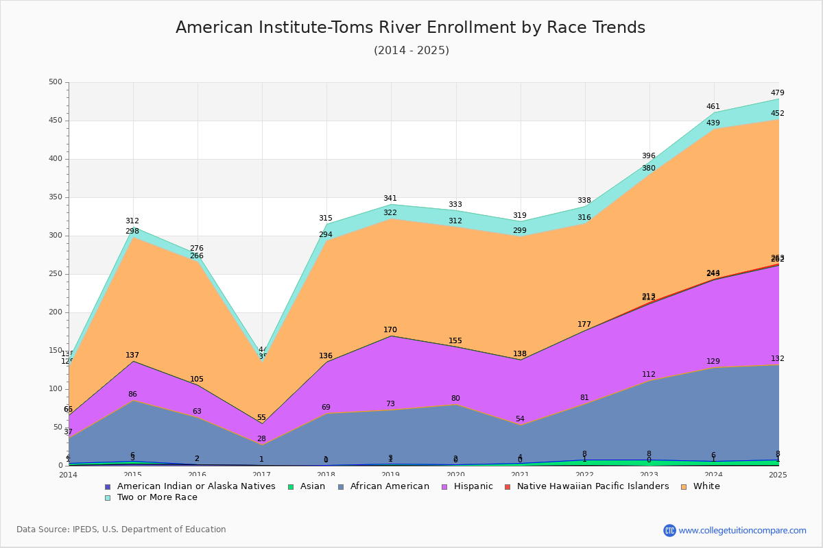The image size is (823, 548).
Task: Click the 319 data label for 2021
Action: click(520, 216)
